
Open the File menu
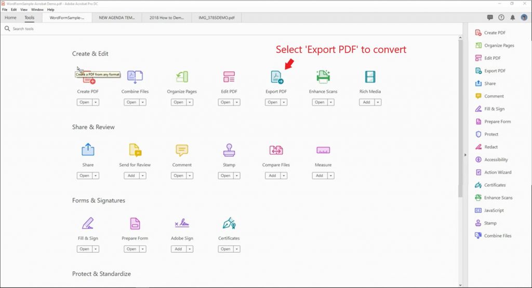(x=5, y=10)
